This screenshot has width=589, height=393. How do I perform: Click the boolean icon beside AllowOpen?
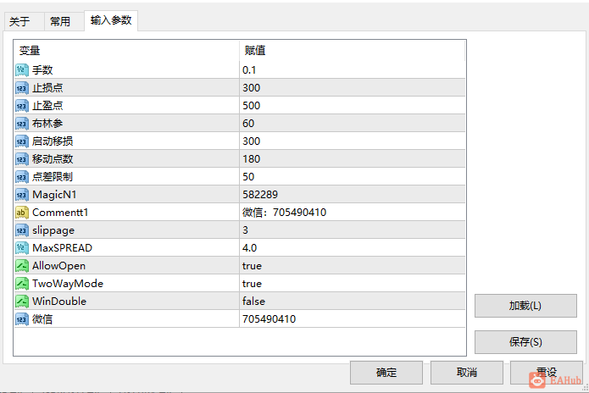click(22, 266)
